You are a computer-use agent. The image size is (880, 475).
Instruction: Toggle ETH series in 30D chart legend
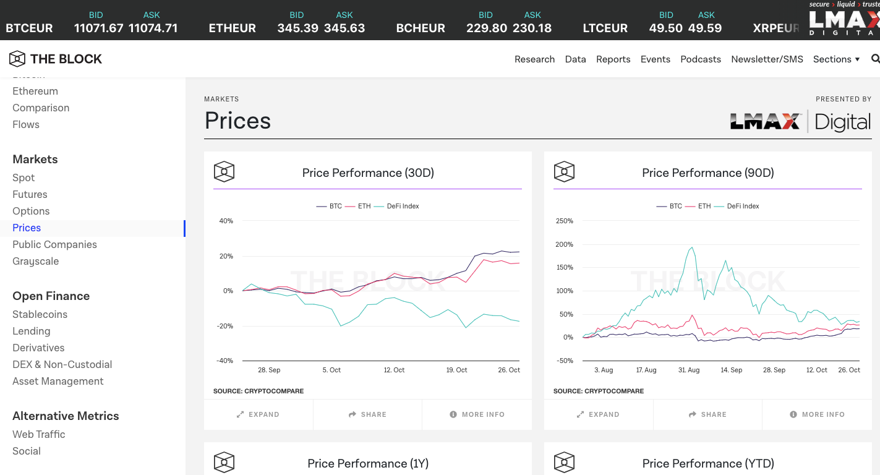coord(357,206)
